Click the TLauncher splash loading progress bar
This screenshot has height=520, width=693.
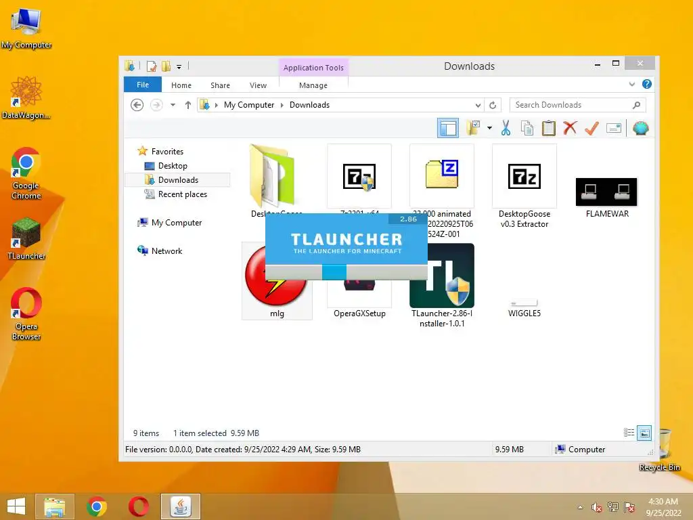point(346,272)
